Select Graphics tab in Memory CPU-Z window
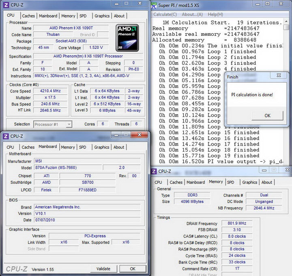 point(249,183)
